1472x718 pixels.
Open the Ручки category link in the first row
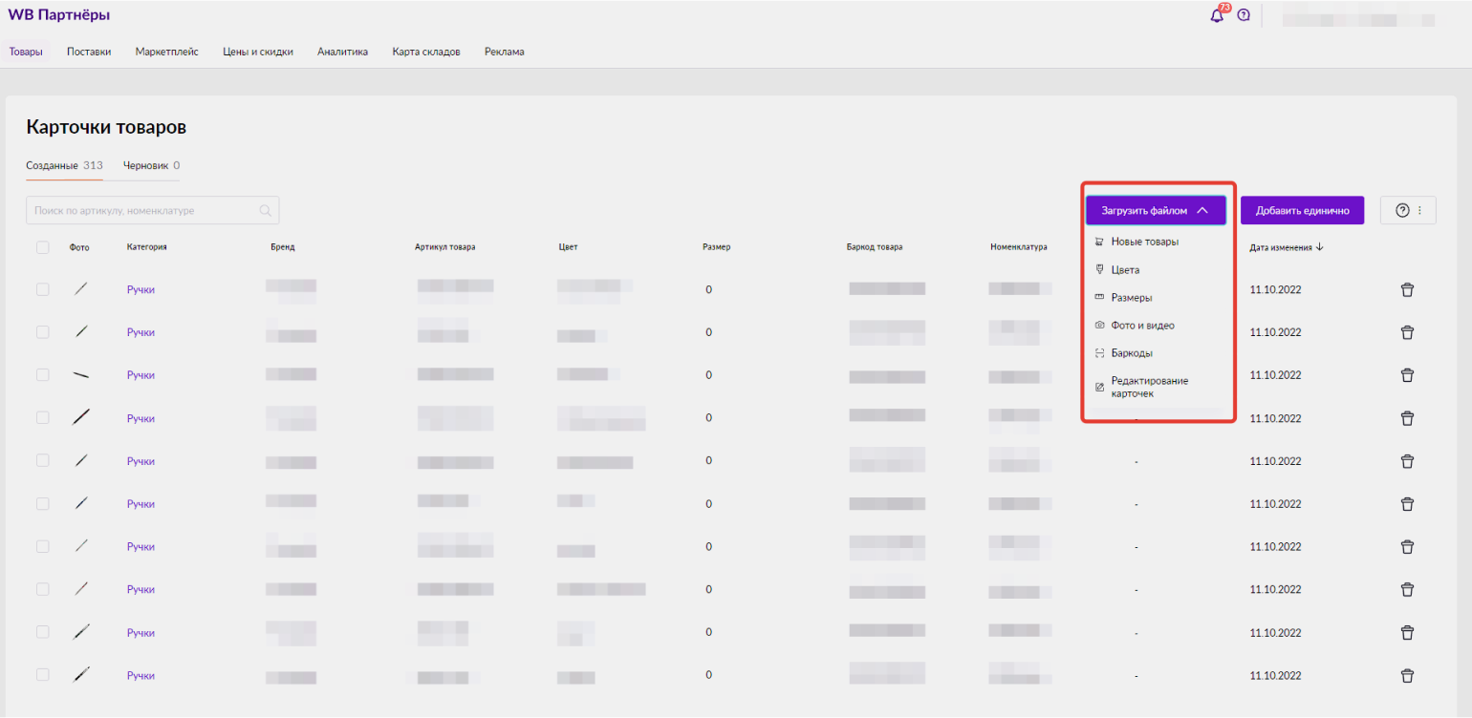(x=141, y=289)
